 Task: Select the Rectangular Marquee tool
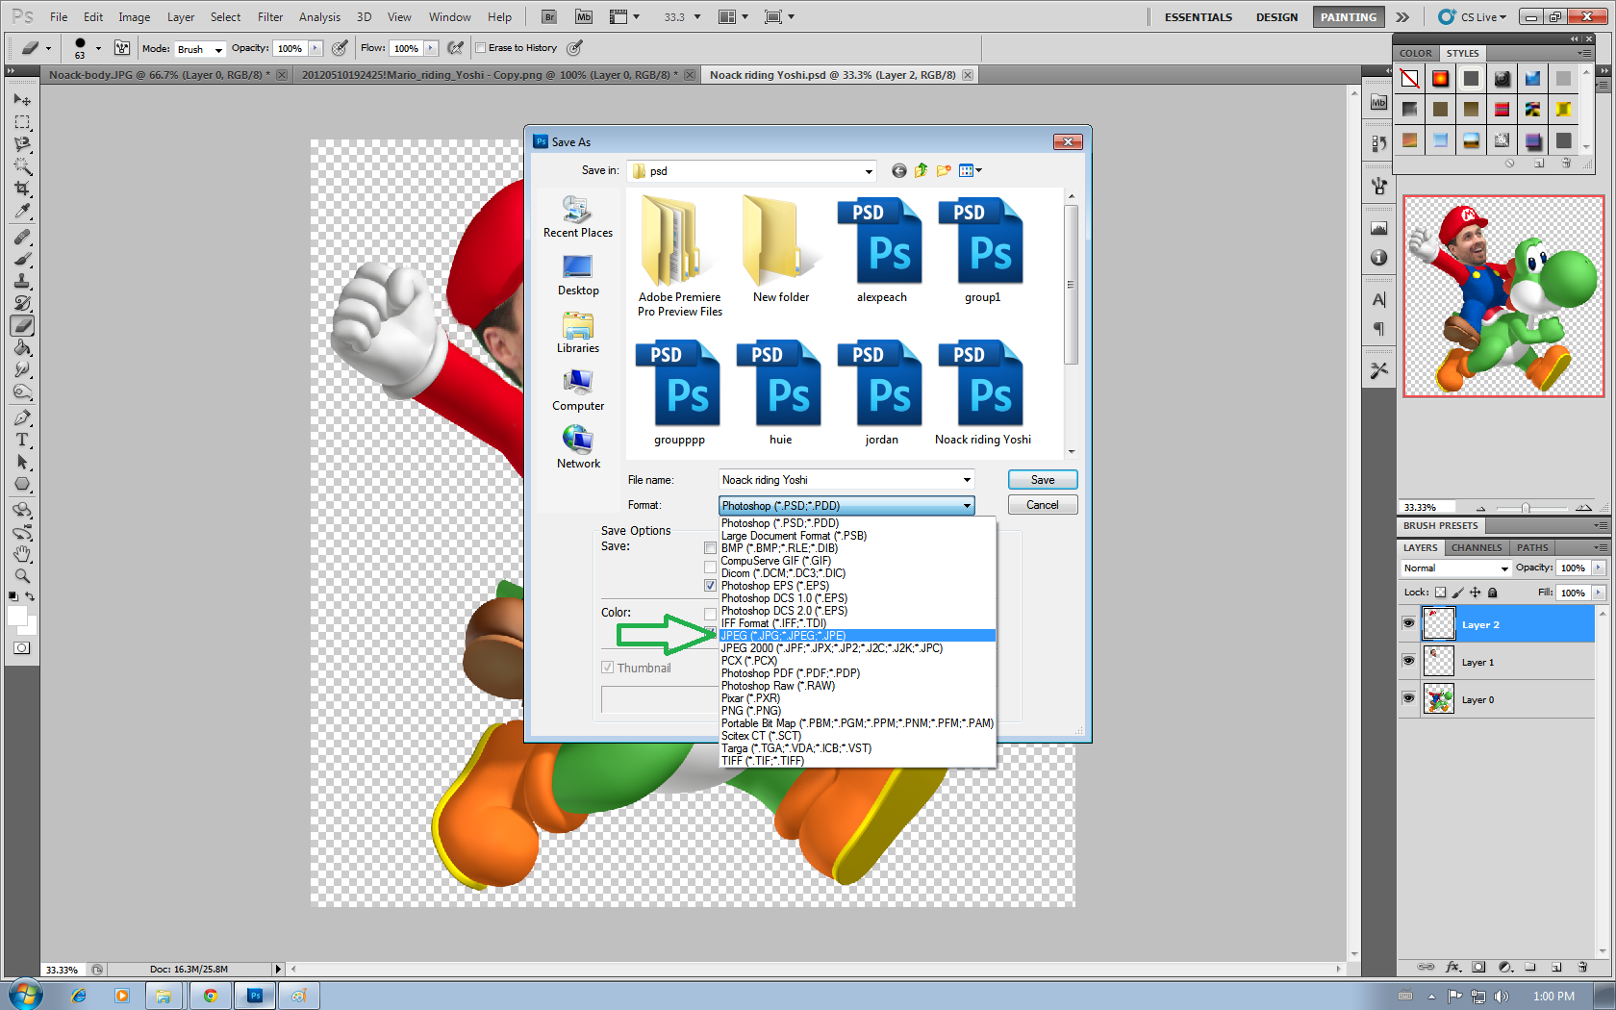(x=22, y=122)
